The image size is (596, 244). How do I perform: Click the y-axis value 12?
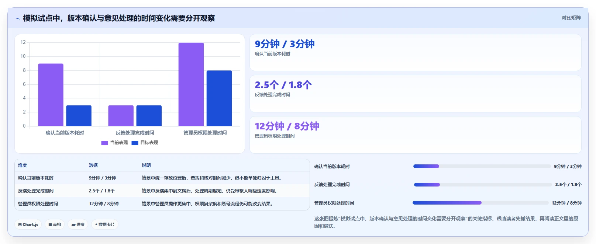tap(23, 42)
